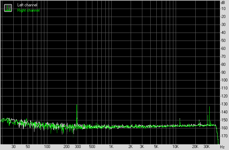Click the 2K frequency axis label
The image size is (229, 150).
point(131,147)
